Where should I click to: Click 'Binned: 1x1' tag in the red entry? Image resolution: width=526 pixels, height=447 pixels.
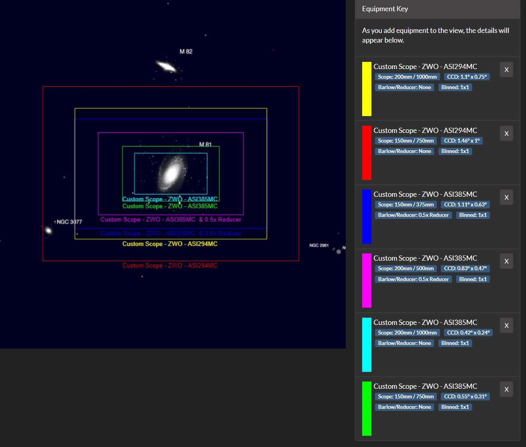click(x=455, y=151)
